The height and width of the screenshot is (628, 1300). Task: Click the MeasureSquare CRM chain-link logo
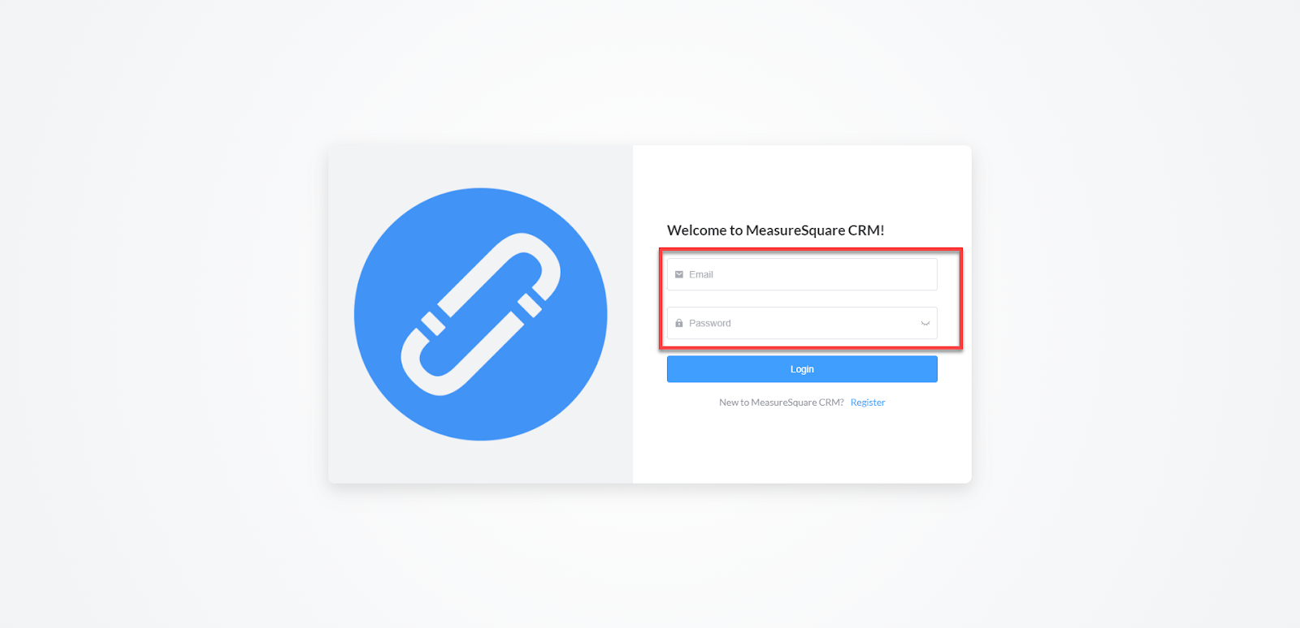(480, 315)
